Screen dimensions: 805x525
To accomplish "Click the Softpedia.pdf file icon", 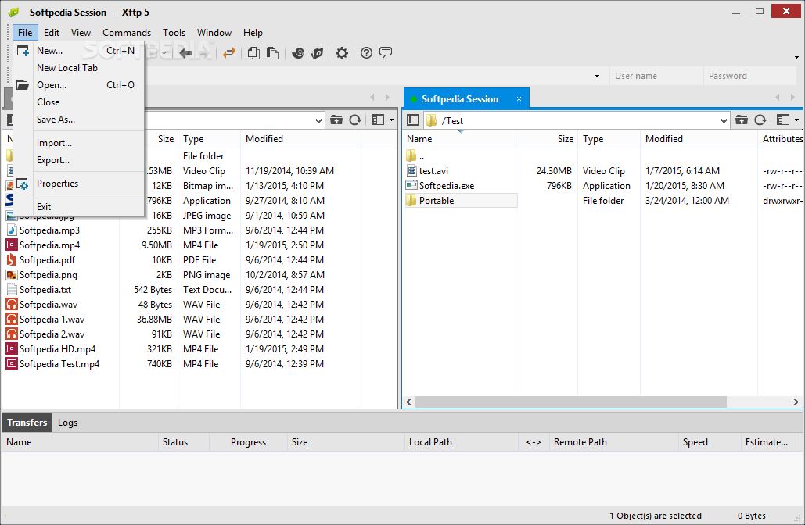I will point(11,260).
